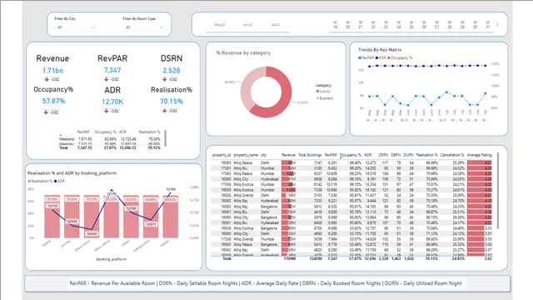Click the Weekend row in day-type table

[110, 139]
